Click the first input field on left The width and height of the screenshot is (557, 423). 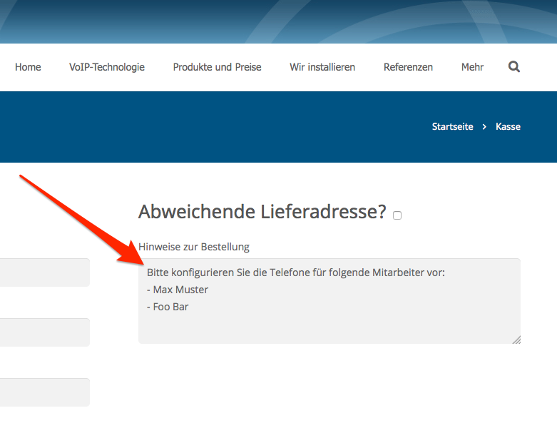pyautogui.click(x=45, y=272)
